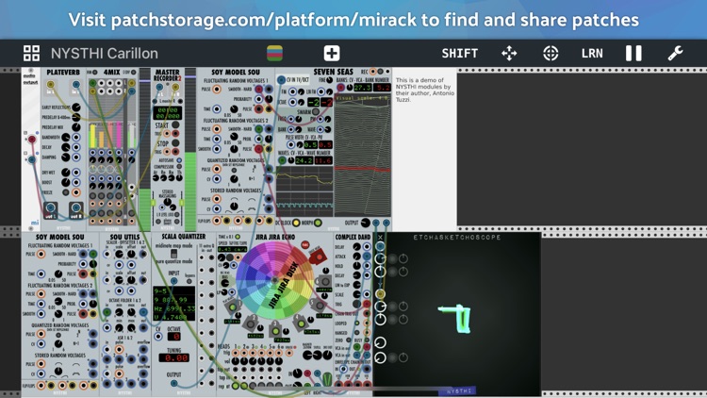The image size is (707, 398).
Task: Click the Seven Seas Output knob
Action: click(365, 223)
